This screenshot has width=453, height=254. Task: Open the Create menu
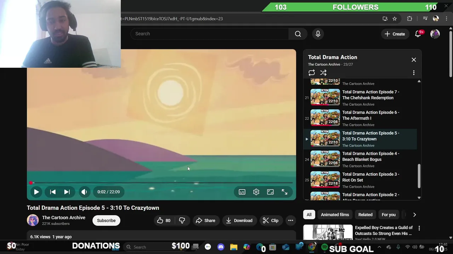pos(395,34)
